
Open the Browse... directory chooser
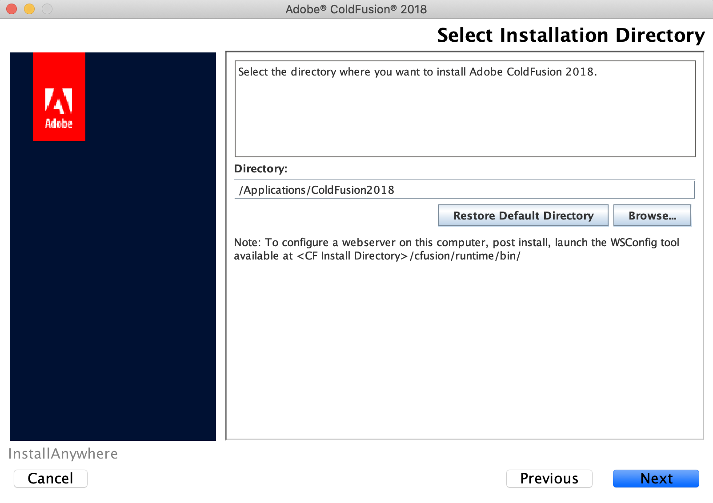(x=652, y=216)
